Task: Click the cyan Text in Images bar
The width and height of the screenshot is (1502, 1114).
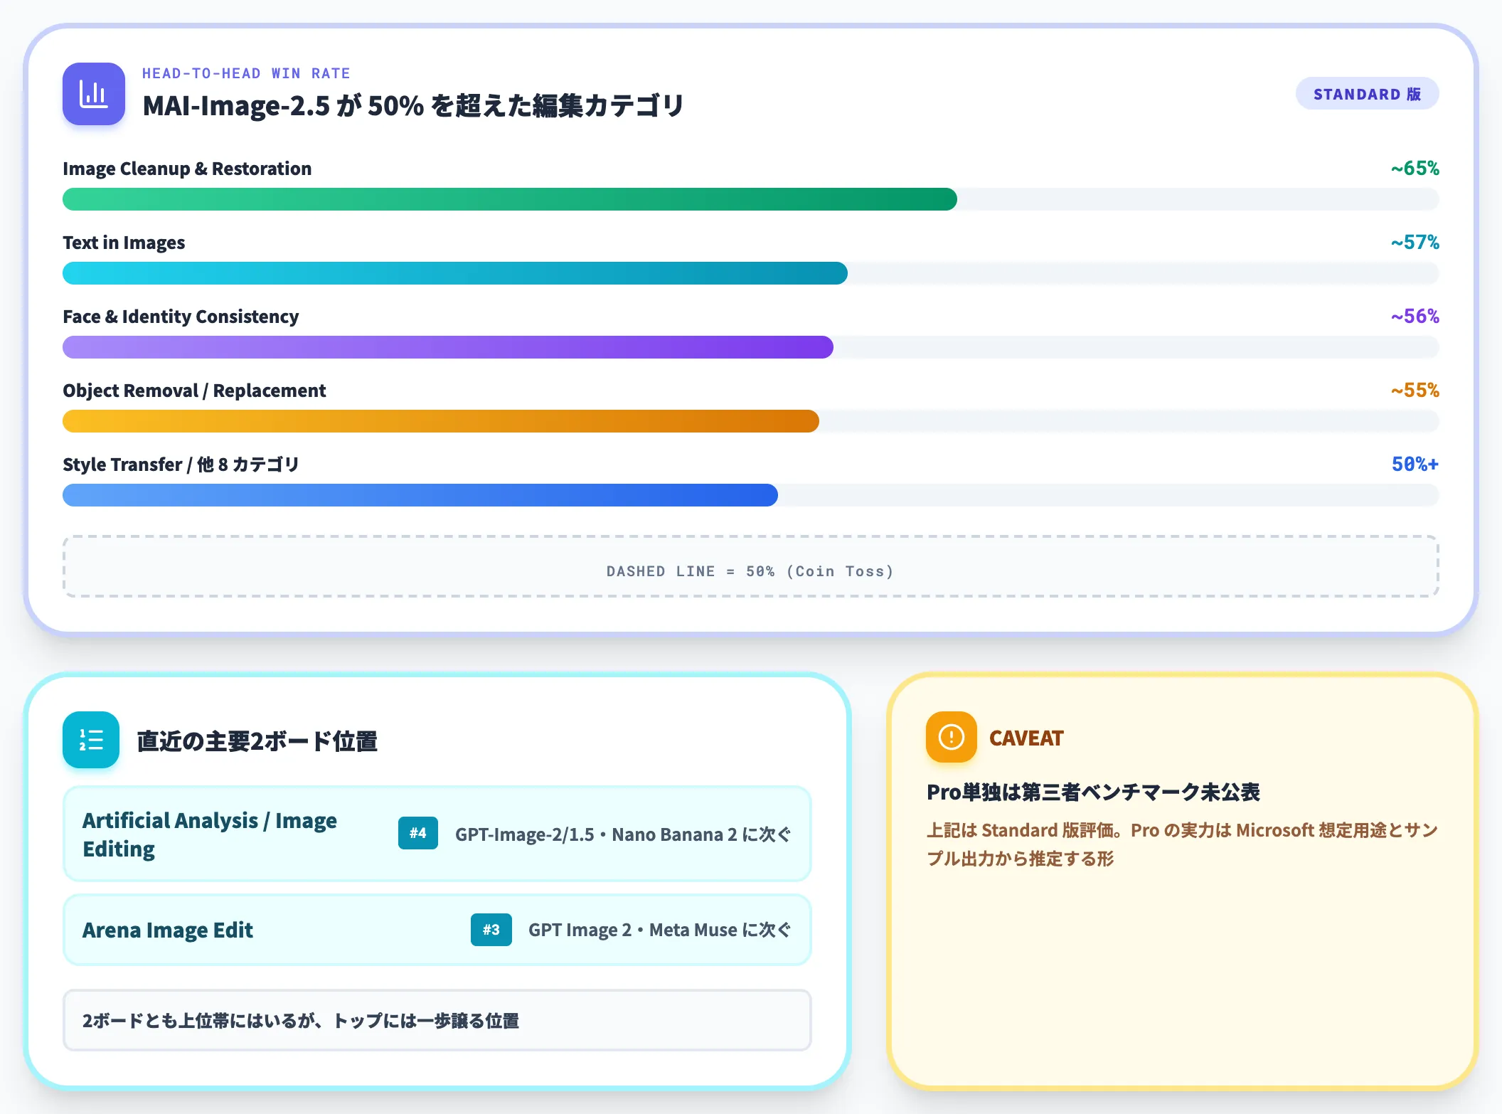Action: point(455,273)
